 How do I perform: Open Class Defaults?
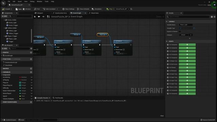click(83, 9)
